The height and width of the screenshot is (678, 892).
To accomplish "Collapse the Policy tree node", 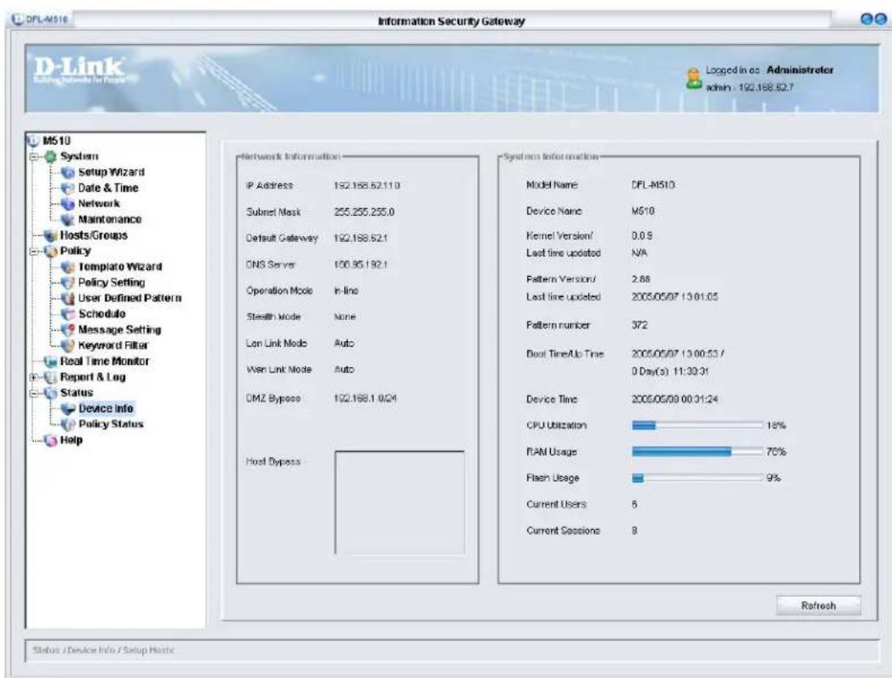I will pos(34,251).
